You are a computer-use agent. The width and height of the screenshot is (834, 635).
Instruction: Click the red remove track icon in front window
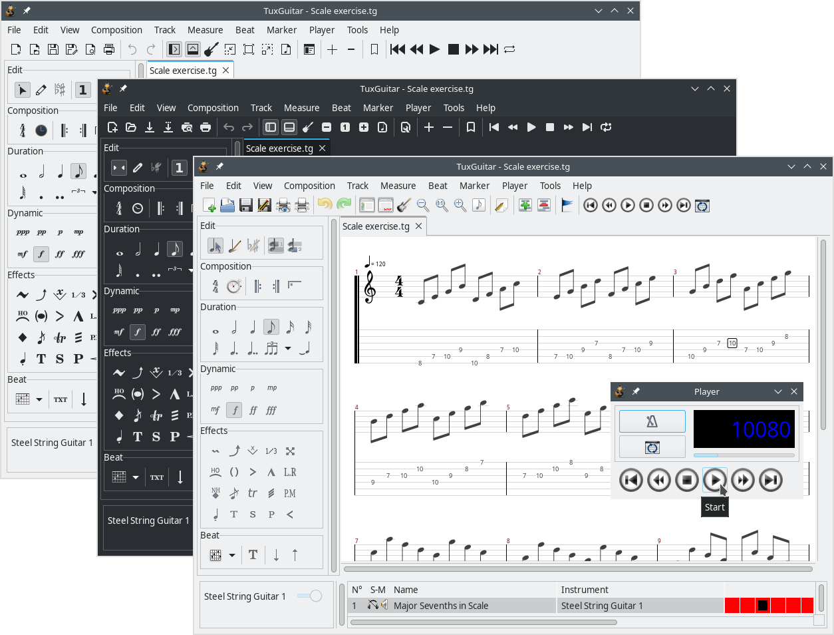[x=544, y=205]
